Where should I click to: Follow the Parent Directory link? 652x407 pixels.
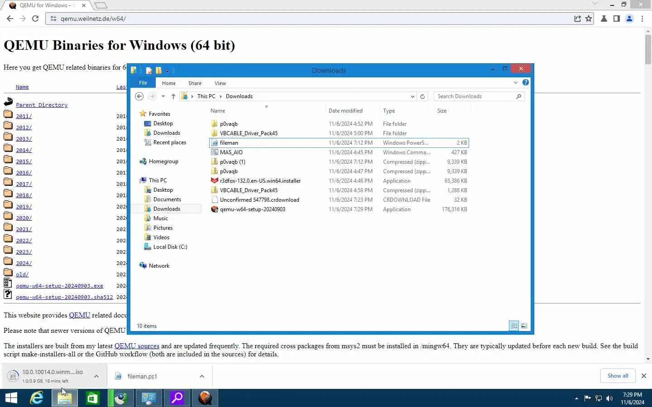coord(42,105)
